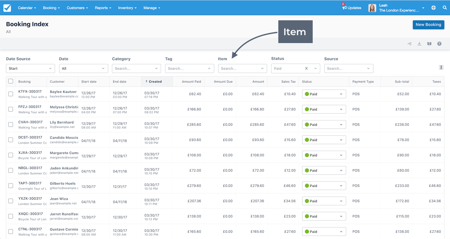Open customer Gilberto Huels link
Viewport: 450px width, 239px height.
point(63,183)
